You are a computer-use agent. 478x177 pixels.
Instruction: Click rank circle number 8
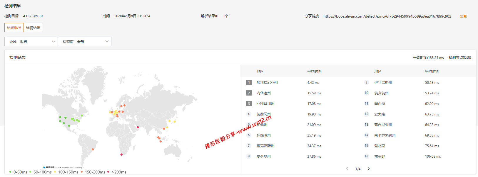click(249, 156)
